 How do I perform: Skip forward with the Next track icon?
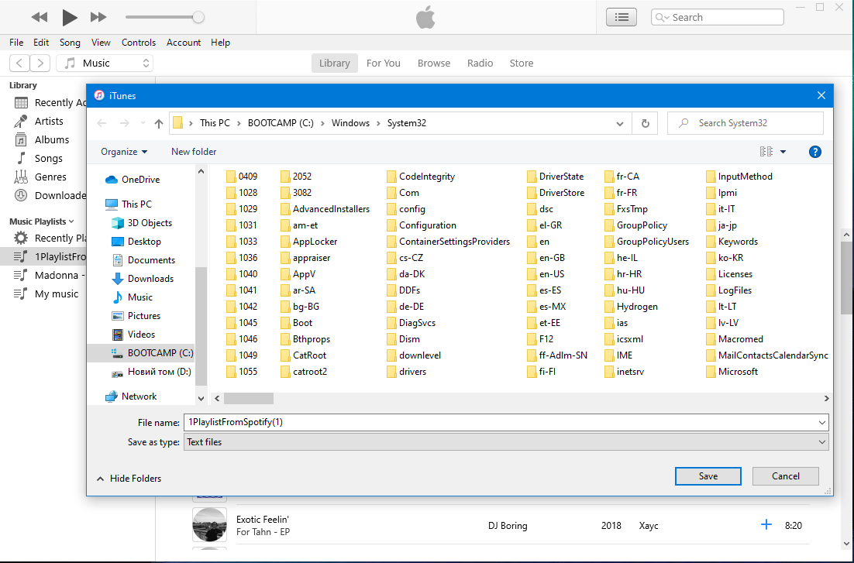[98, 17]
